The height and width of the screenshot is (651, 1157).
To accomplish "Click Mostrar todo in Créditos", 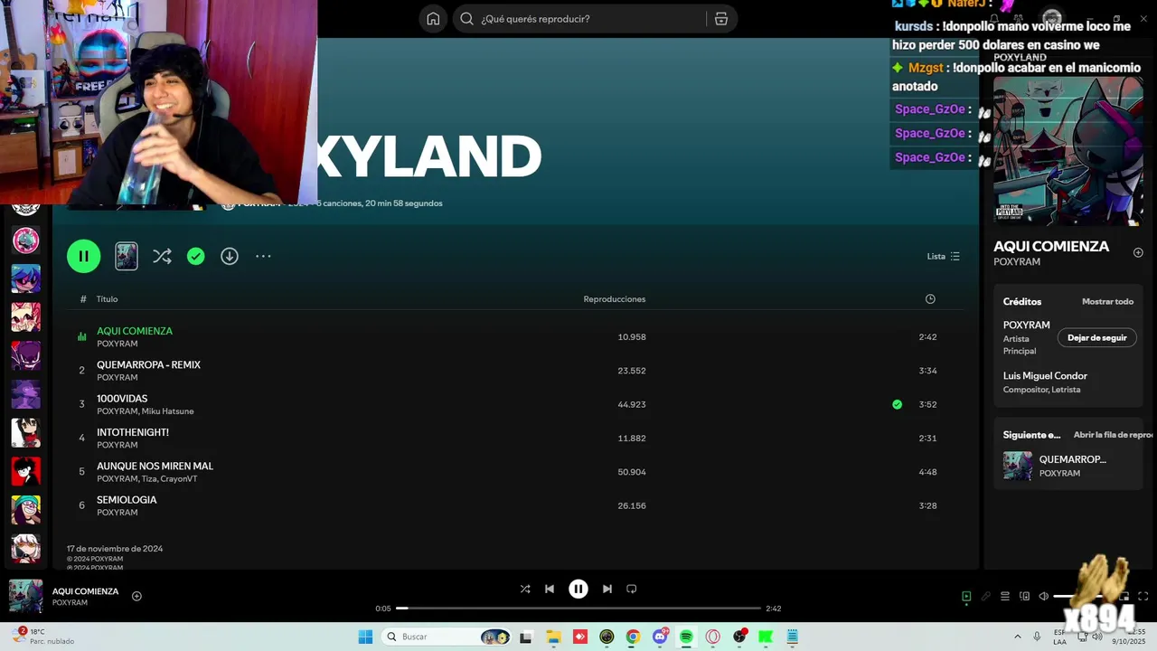I will (1107, 302).
